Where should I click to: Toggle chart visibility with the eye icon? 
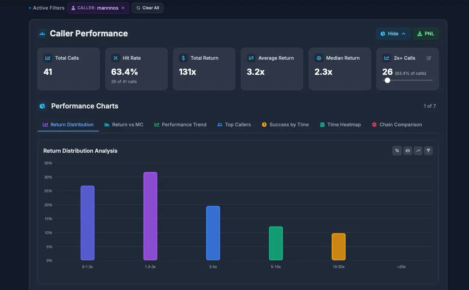coord(408,151)
